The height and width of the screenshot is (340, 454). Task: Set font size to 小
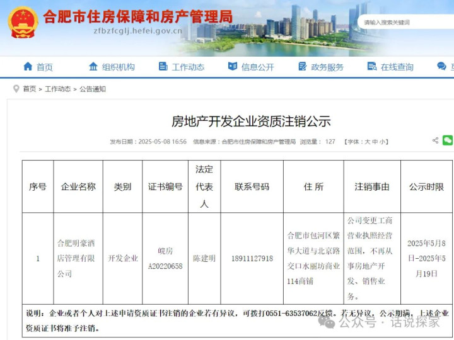pos(382,142)
